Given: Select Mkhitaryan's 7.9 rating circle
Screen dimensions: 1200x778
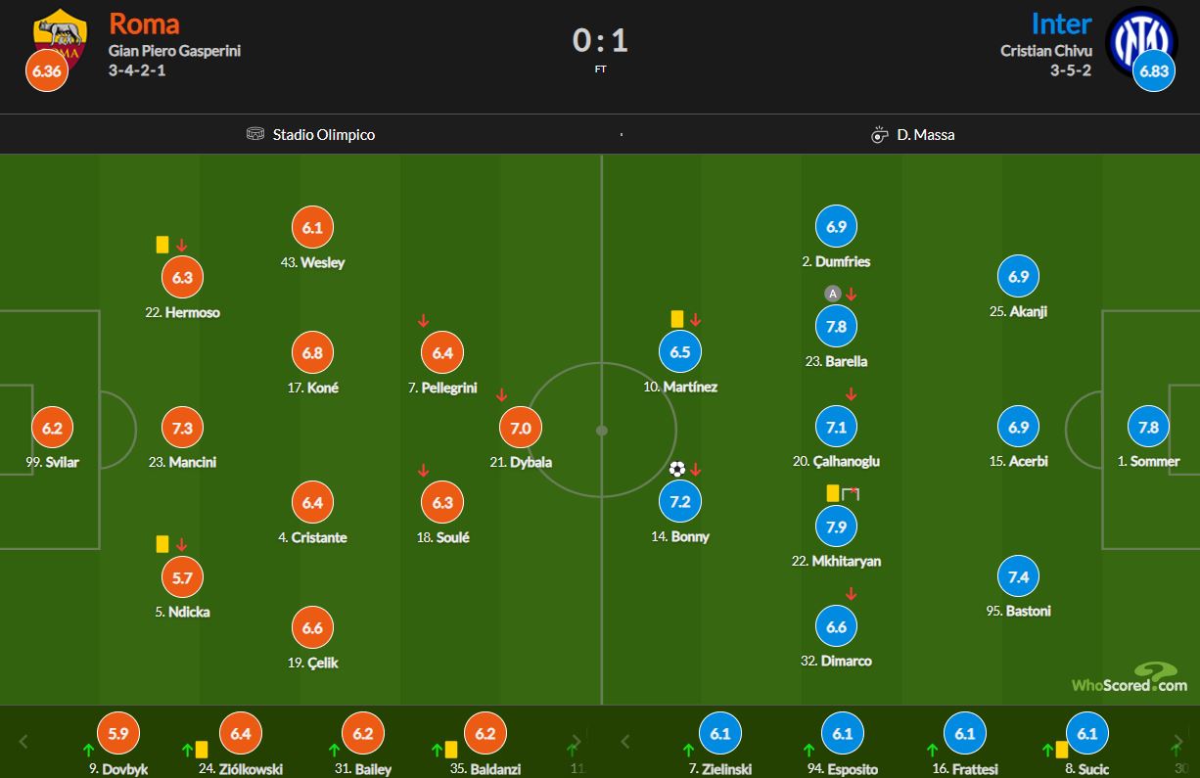Looking at the screenshot, I should pyautogui.click(x=836, y=527).
